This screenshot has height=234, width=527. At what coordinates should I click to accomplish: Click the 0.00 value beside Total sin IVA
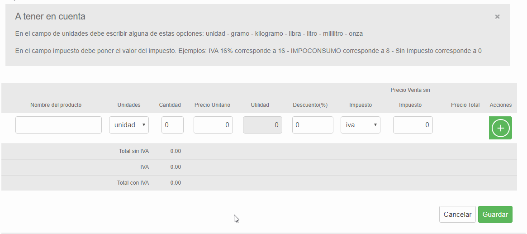coord(176,151)
